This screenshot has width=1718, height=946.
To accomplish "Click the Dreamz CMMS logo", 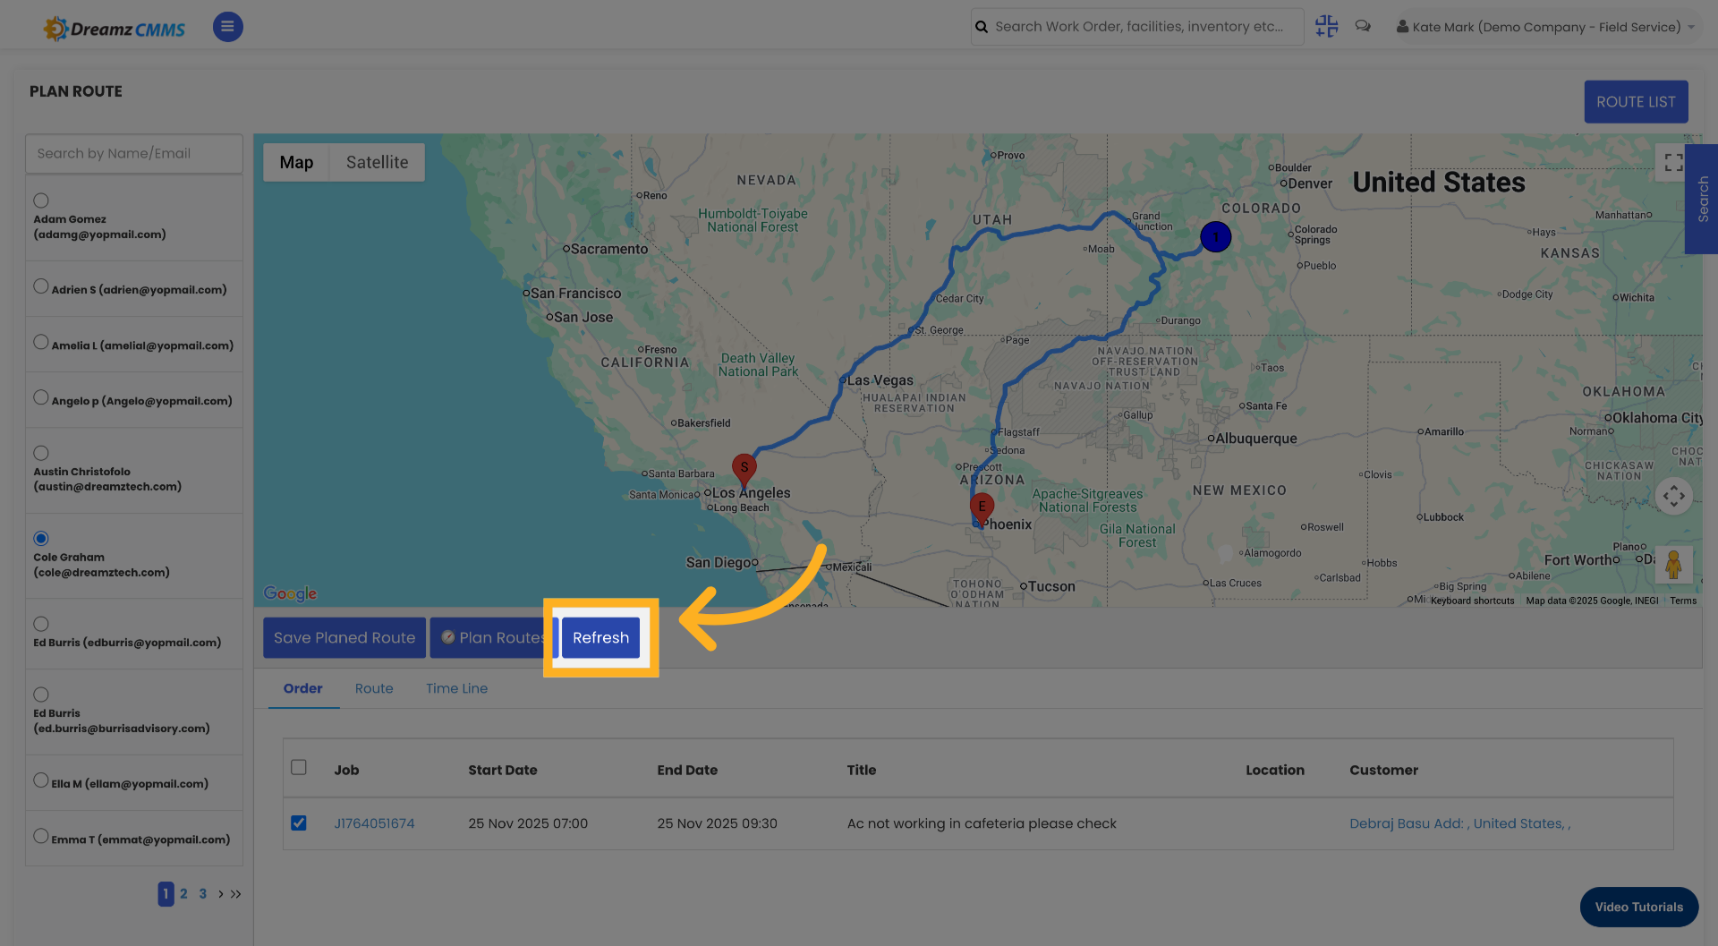I will click(x=114, y=27).
